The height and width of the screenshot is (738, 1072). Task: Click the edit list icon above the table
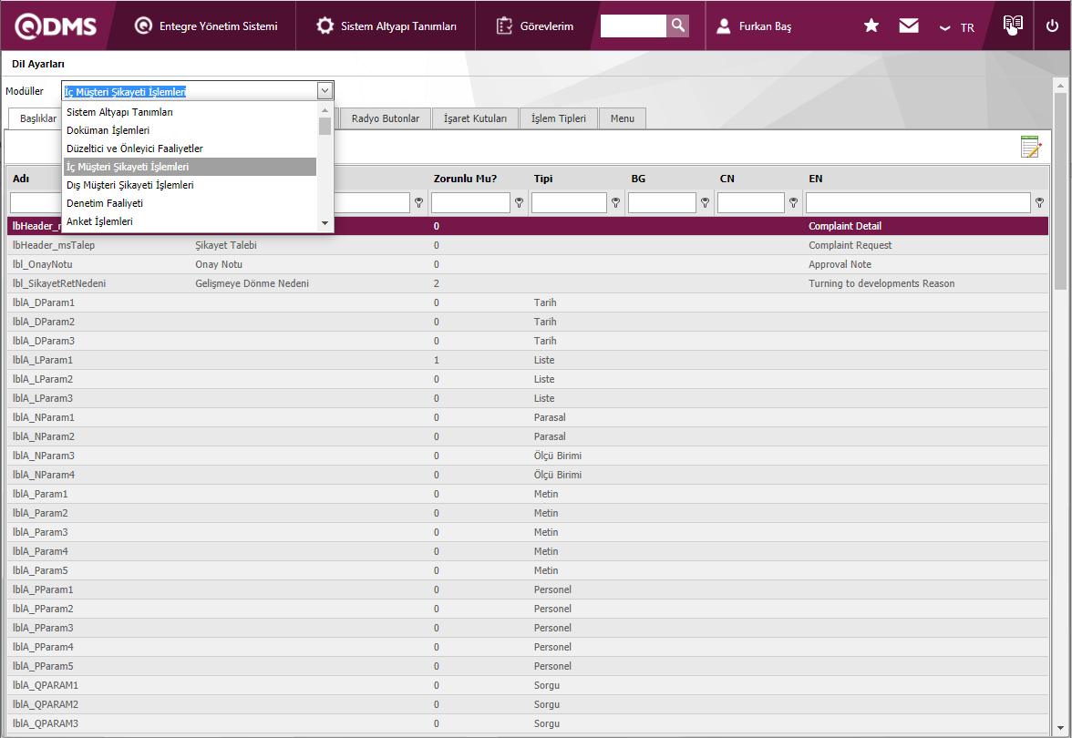point(1030,147)
